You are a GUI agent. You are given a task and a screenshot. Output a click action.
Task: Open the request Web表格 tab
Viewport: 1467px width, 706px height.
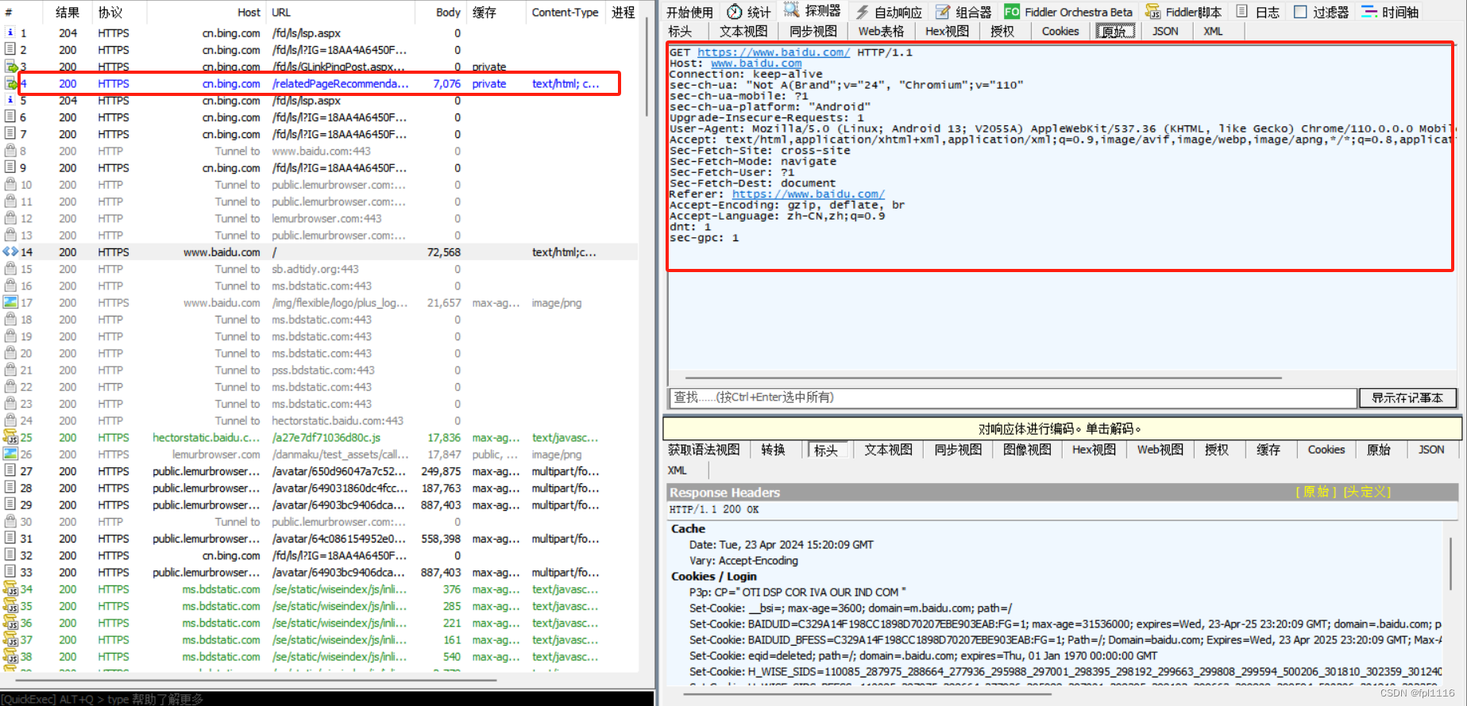881,31
